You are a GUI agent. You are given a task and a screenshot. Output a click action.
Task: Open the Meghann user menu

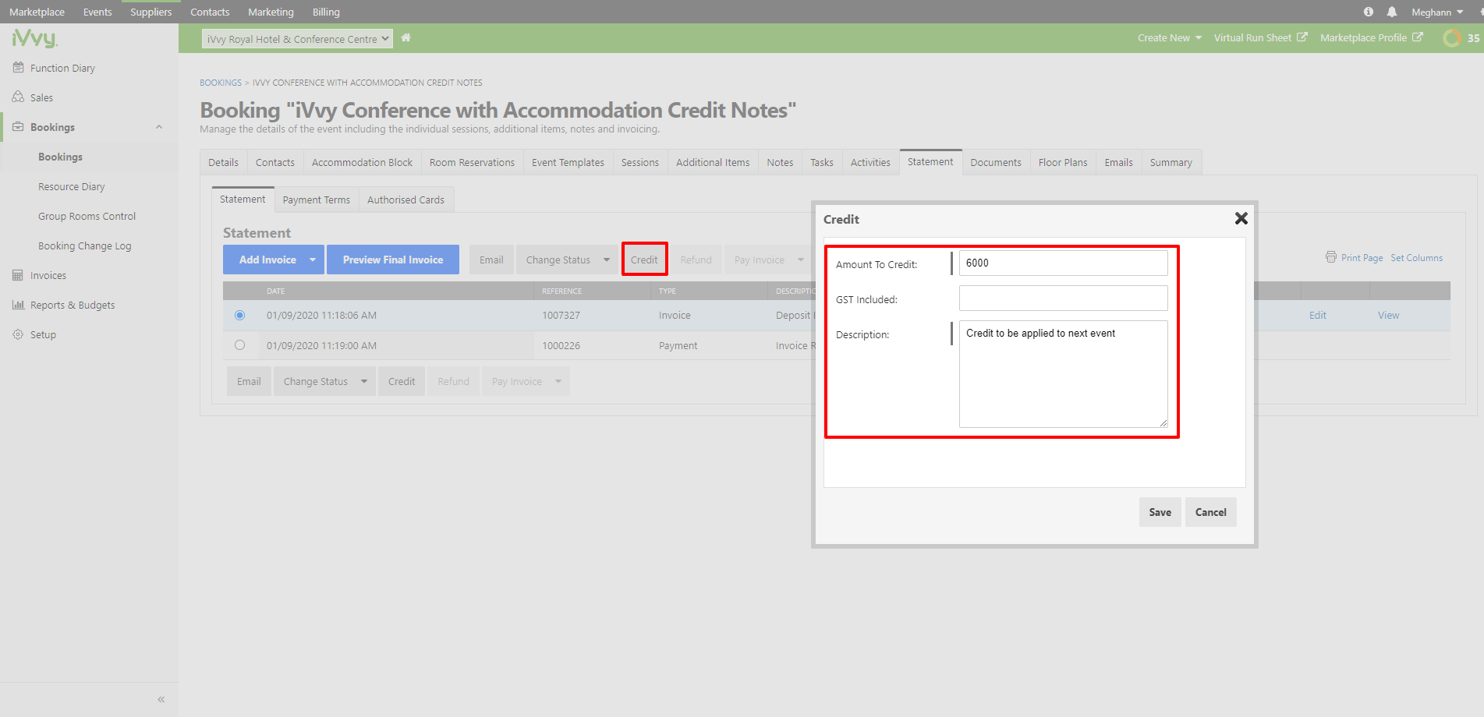click(x=1437, y=12)
